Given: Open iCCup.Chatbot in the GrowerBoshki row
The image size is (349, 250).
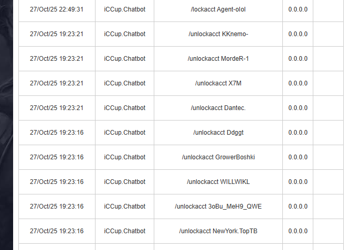Looking at the screenshot, I should point(124,157).
